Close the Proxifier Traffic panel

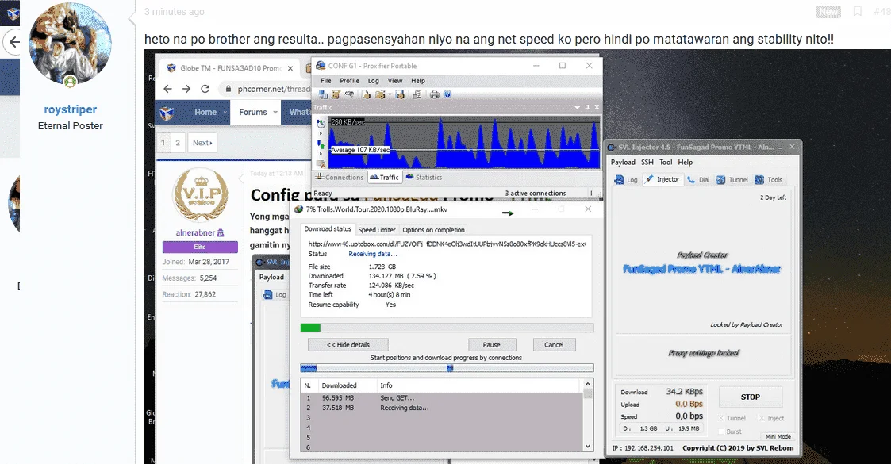click(x=597, y=107)
